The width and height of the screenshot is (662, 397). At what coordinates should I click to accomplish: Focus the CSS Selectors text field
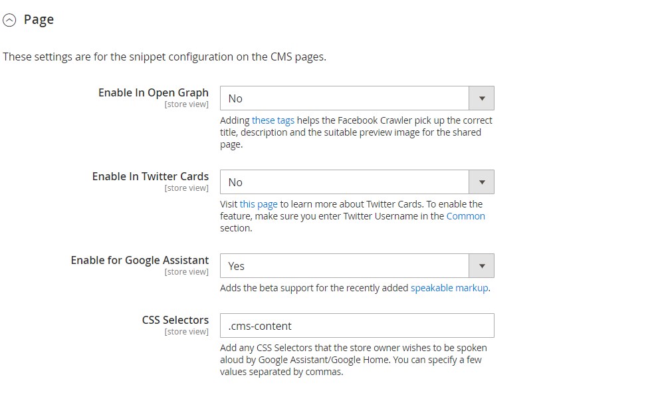pos(357,326)
